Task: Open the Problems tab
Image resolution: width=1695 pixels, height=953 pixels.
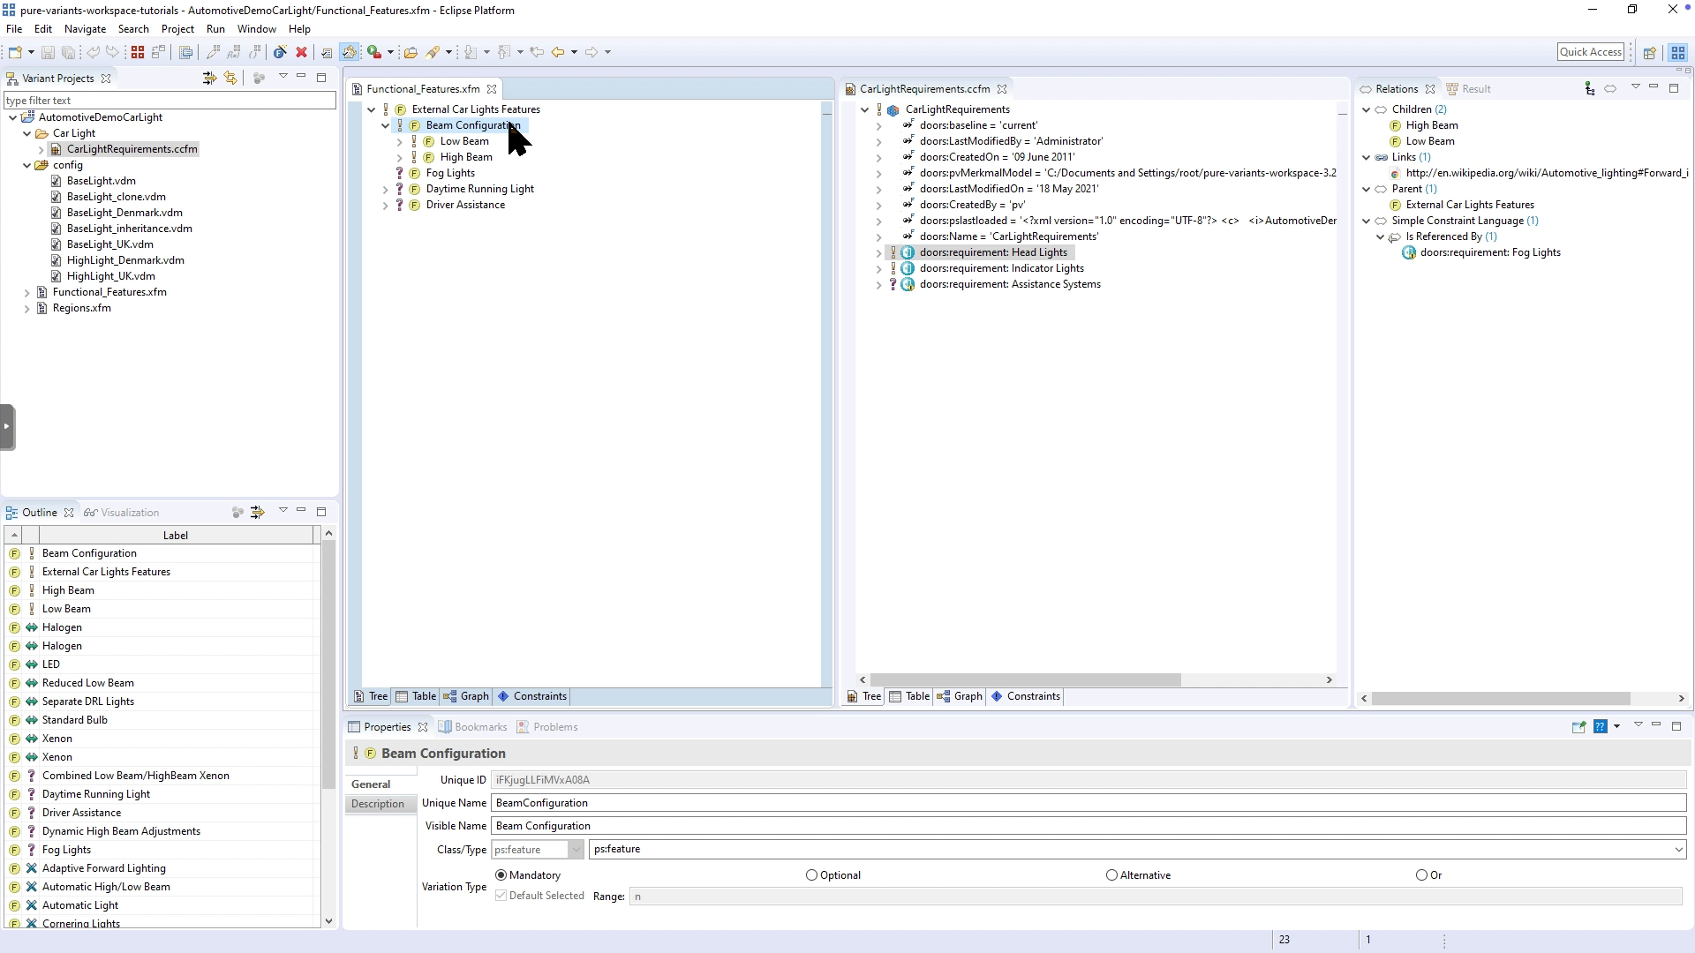Action: (547, 727)
